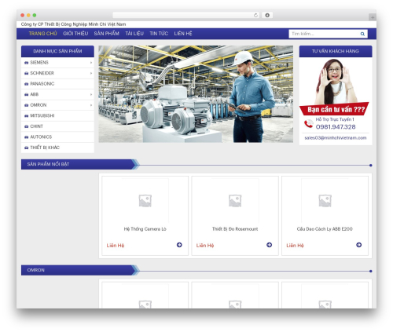Open the TIN TỨC menu item

tap(159, 34)
